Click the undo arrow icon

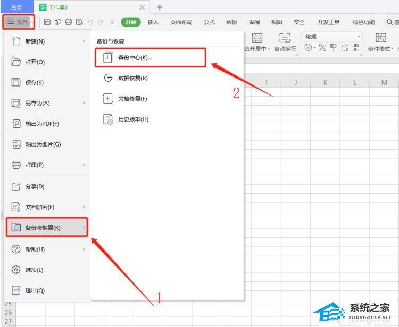point(90,22)
